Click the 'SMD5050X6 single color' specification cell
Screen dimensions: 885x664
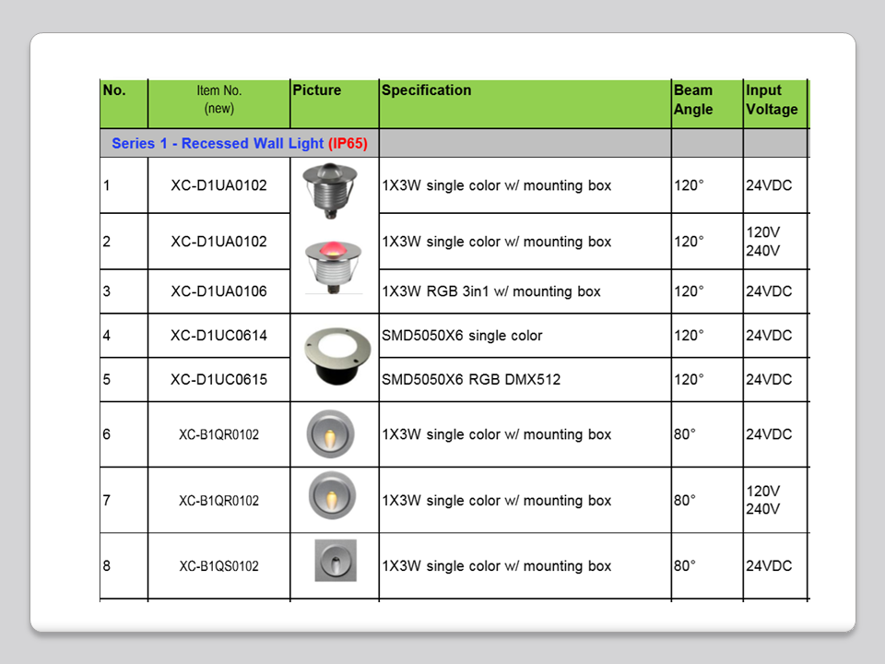(462, 336)
